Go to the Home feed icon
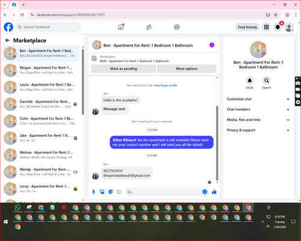 120,27
